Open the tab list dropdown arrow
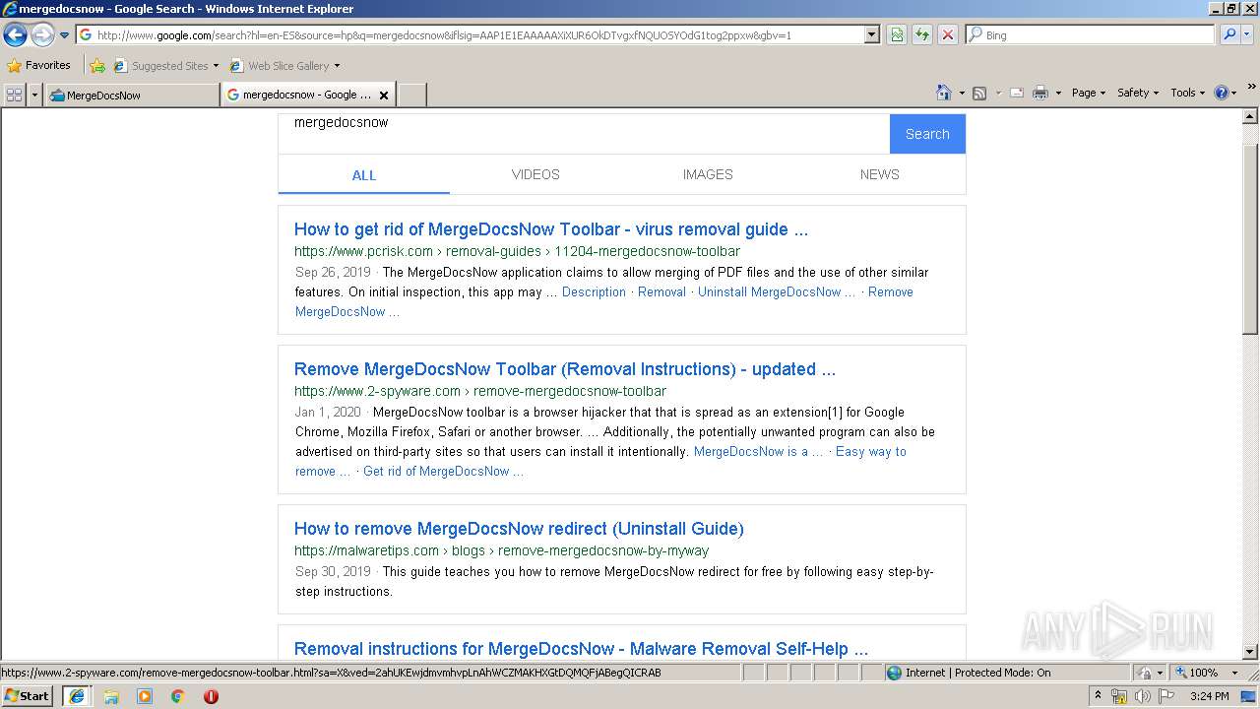The height and width of the screenshot is (709, 1260). [35, 95]
